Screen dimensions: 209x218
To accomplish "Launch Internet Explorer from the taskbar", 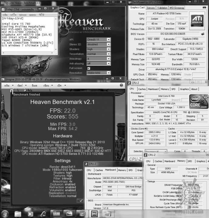I will click(x=43, y=214).
